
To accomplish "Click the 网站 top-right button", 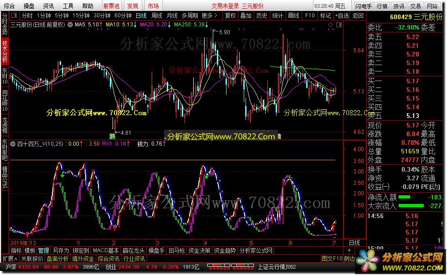I will coord(432,6).
